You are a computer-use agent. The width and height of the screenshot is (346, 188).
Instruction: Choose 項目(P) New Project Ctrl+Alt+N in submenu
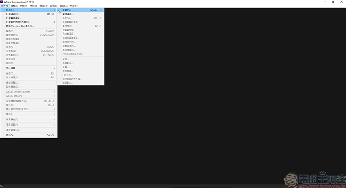(80, 10)
